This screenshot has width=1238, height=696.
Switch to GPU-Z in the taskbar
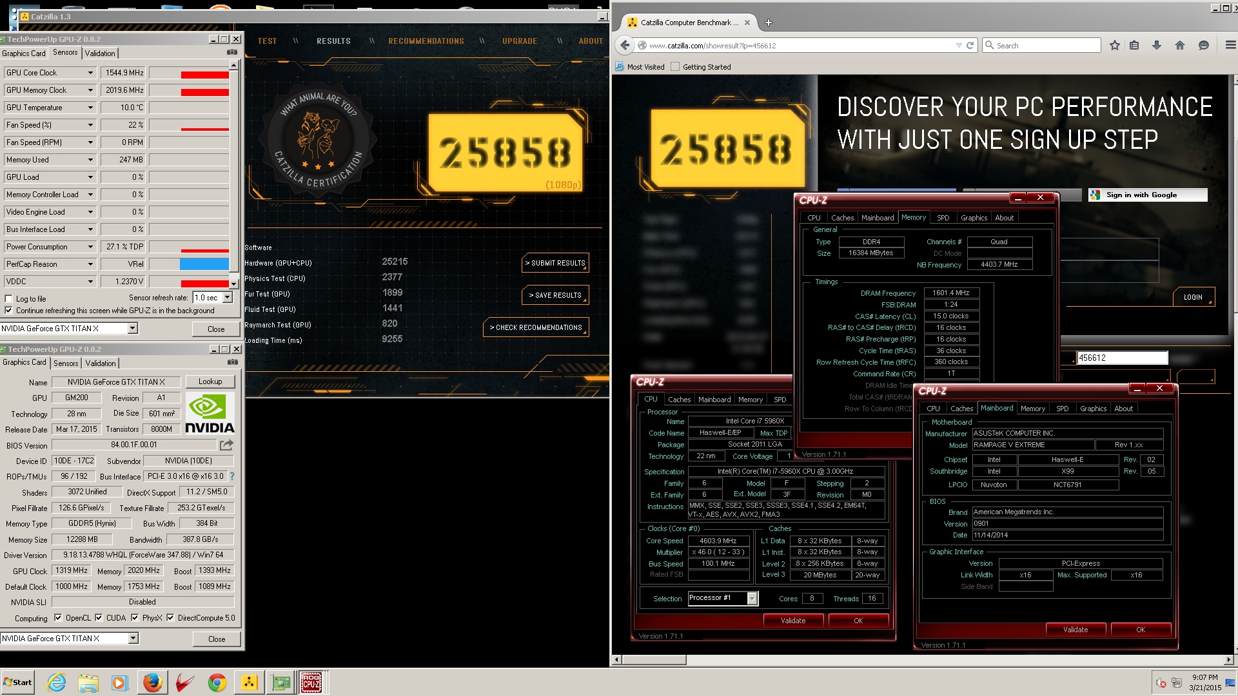tap(281, 682)
